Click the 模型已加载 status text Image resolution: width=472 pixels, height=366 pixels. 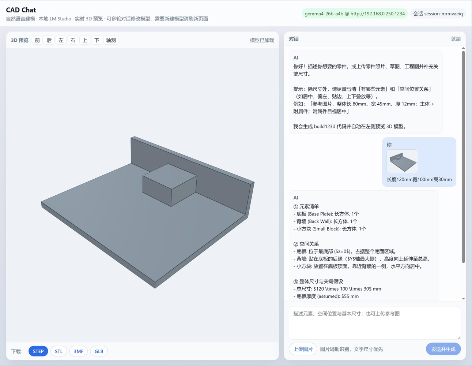pyautogui.click(x=262, y=40)
